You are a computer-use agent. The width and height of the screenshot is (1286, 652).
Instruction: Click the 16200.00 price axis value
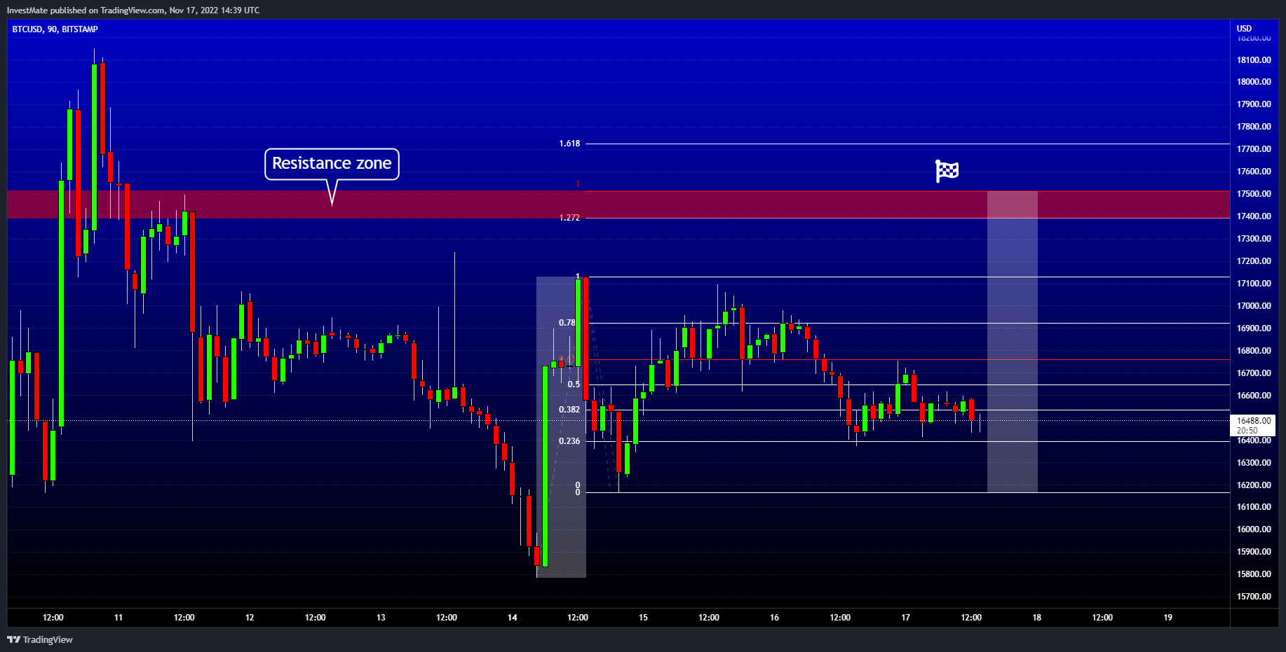pos(1254,485)
